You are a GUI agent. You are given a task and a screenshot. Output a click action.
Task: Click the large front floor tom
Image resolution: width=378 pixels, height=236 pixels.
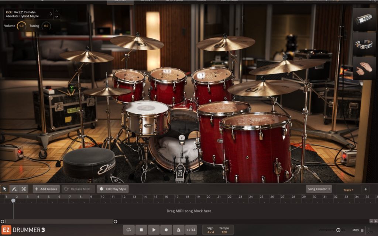point(256,148)
